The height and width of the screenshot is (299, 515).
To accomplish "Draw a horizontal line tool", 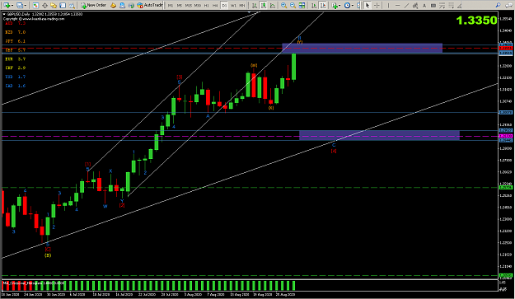I will click(397, 5).
